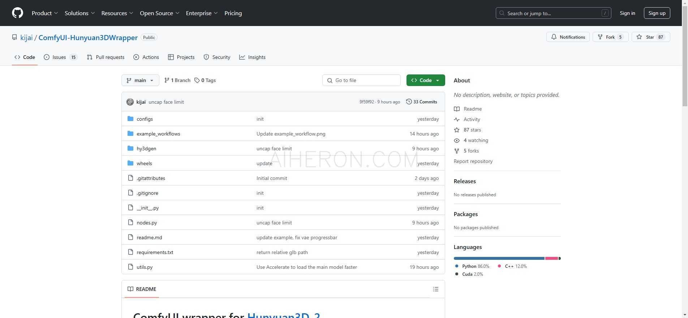Click the Report repository link
688x318 pixels.
point(473,161)
